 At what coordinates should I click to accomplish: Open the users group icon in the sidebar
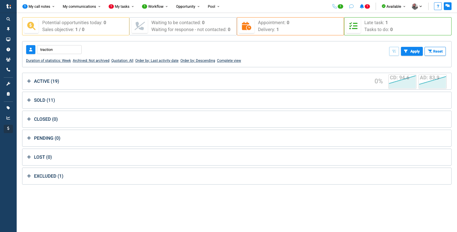(8, 60)
